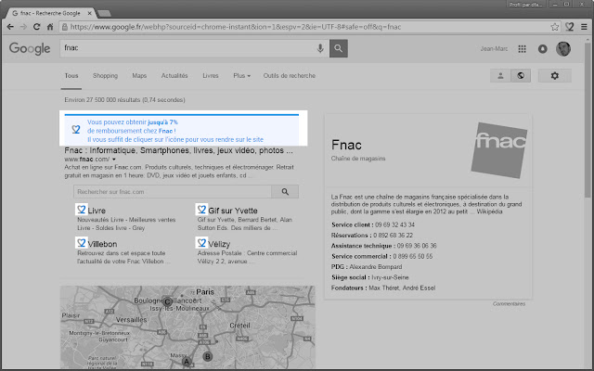Open the Alexandre Bompard link
This screenshot has height=371, width=594.
click(x=375, y=267)
